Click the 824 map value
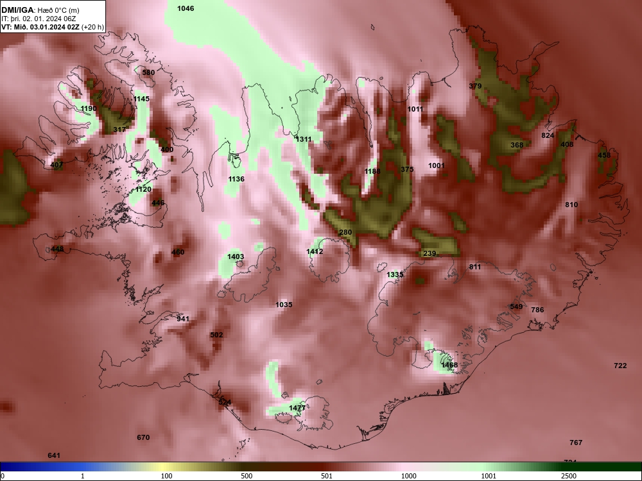The height and width of the screenshot is (481, 642). 548,136
